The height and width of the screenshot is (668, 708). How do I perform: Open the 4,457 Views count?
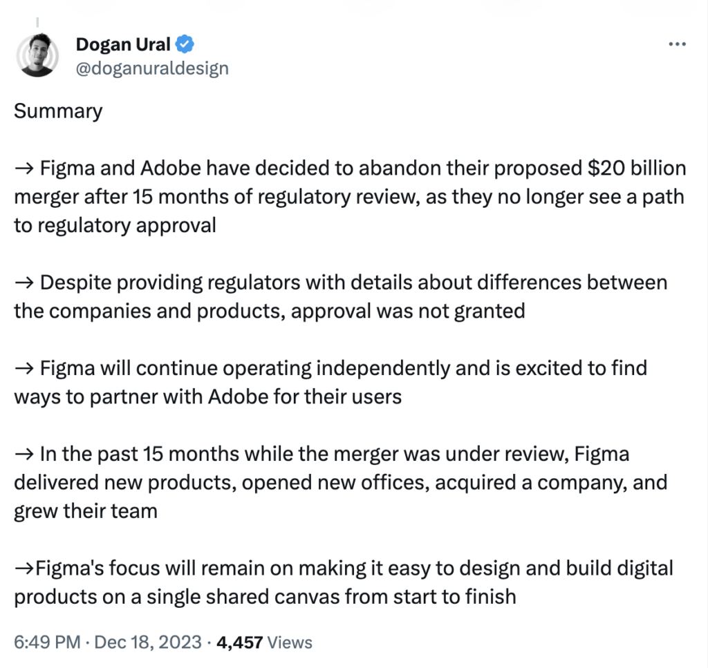click(x=264, y=642)
